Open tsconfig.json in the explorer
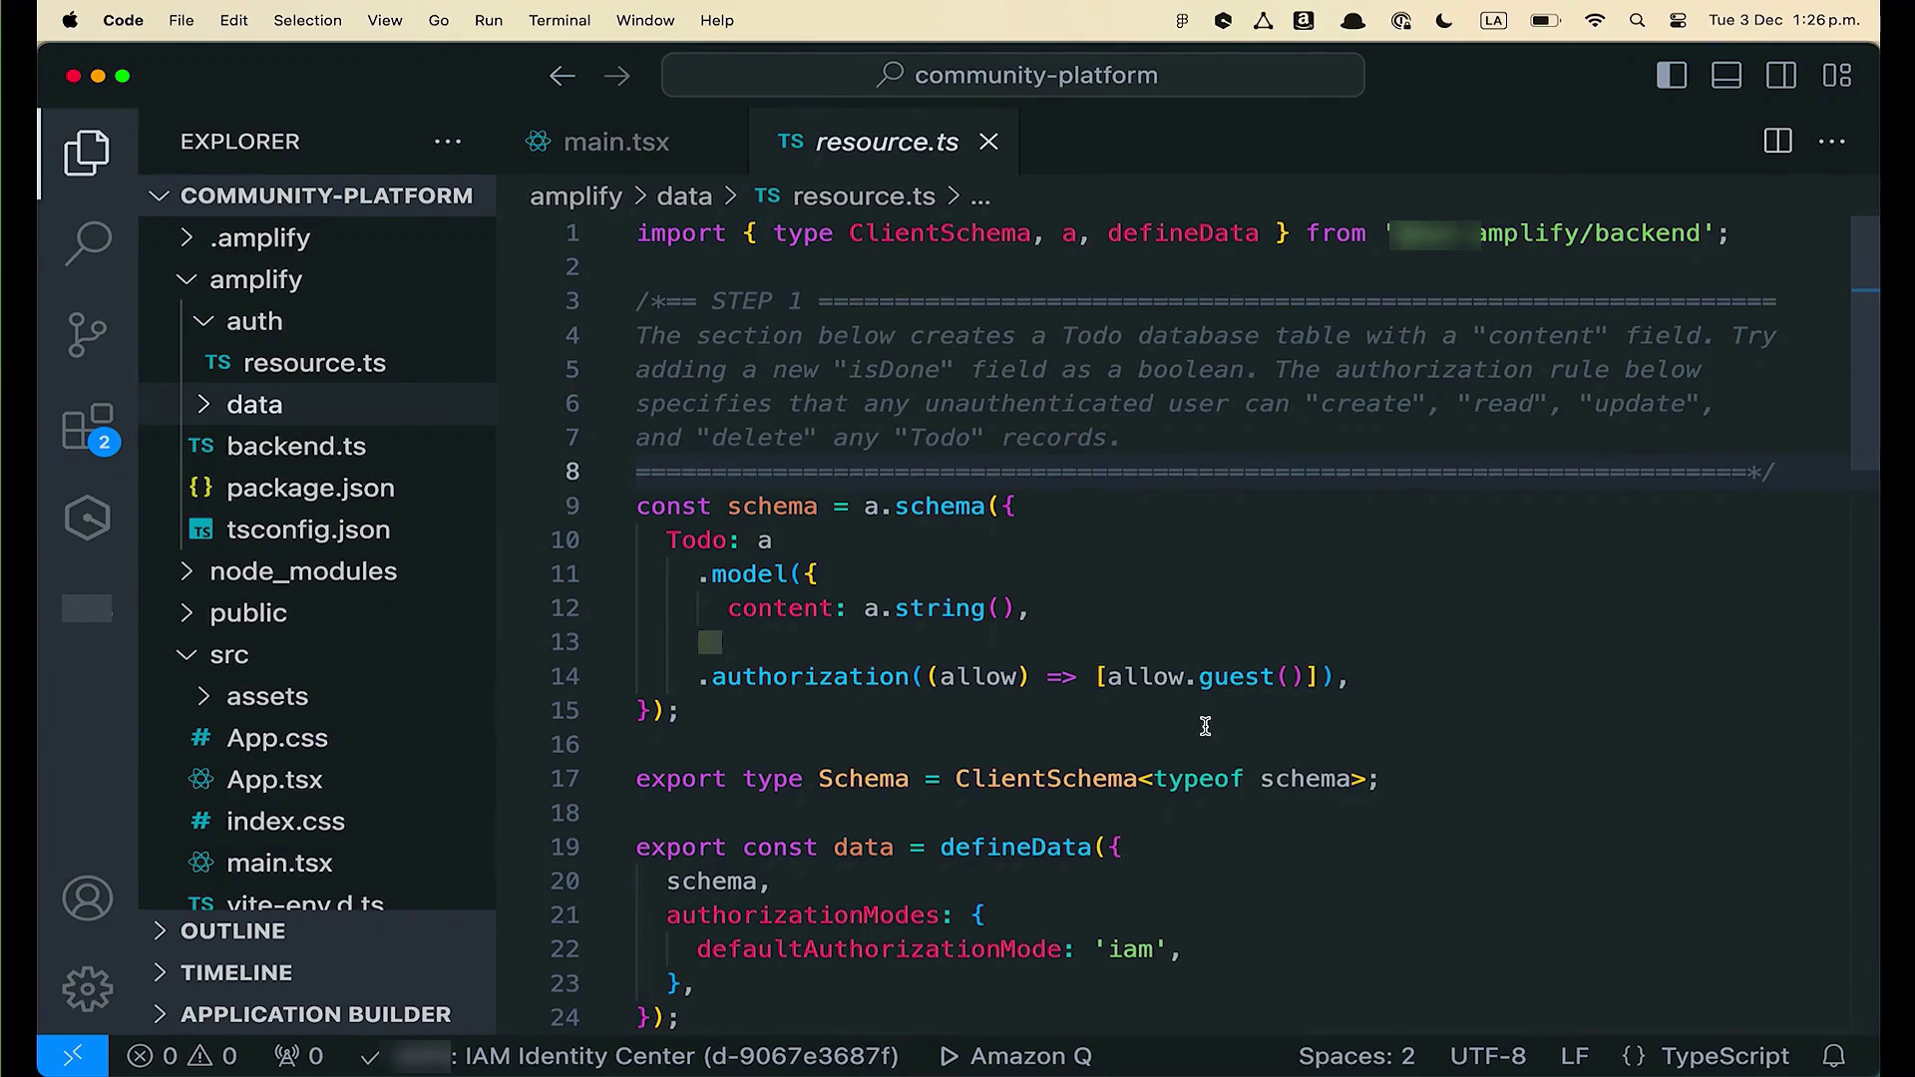The width and height of the screenshot is (1915, 1077). [317, 530]
